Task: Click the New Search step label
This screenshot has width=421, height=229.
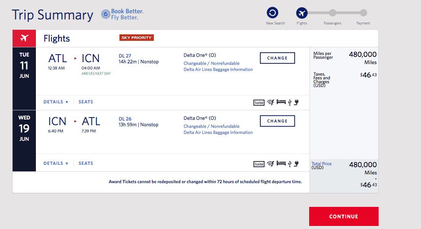Action: 275,23
